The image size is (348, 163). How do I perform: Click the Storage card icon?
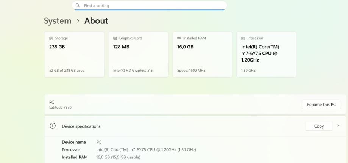[51, 38]
